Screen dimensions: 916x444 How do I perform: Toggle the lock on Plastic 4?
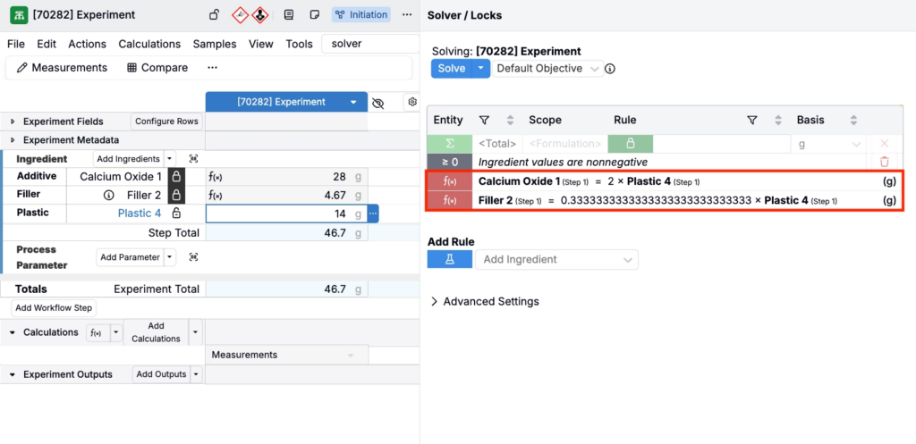pos(176,214)
